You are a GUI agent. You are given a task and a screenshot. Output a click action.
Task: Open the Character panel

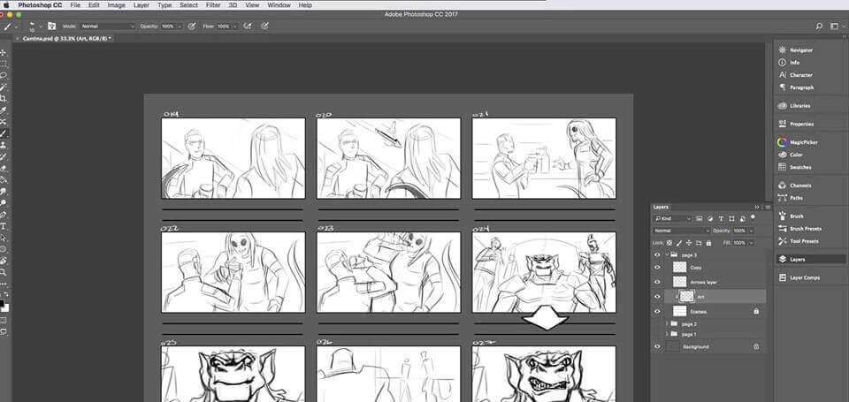point(795,75)
